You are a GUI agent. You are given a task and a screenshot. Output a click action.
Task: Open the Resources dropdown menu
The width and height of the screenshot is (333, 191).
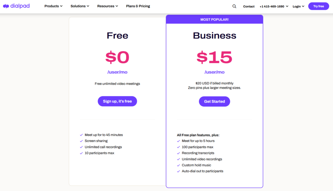click(x=107, y=6)
